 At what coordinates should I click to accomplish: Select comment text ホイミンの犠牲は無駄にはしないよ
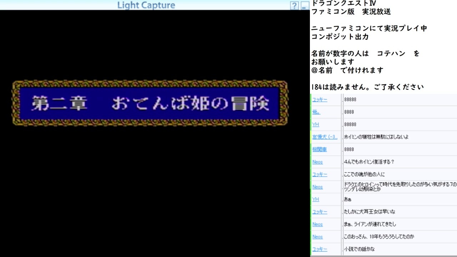[376, 137]
